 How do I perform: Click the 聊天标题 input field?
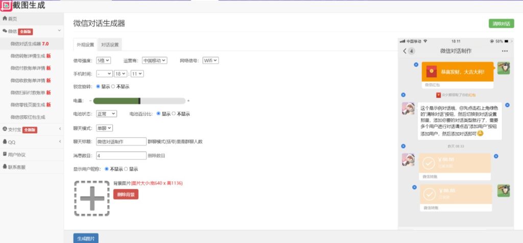121,142
